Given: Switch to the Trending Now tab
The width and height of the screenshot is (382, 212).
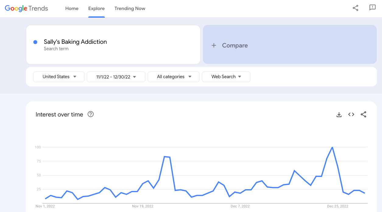Looking at the screenshot, I should (x=130, y=9).
